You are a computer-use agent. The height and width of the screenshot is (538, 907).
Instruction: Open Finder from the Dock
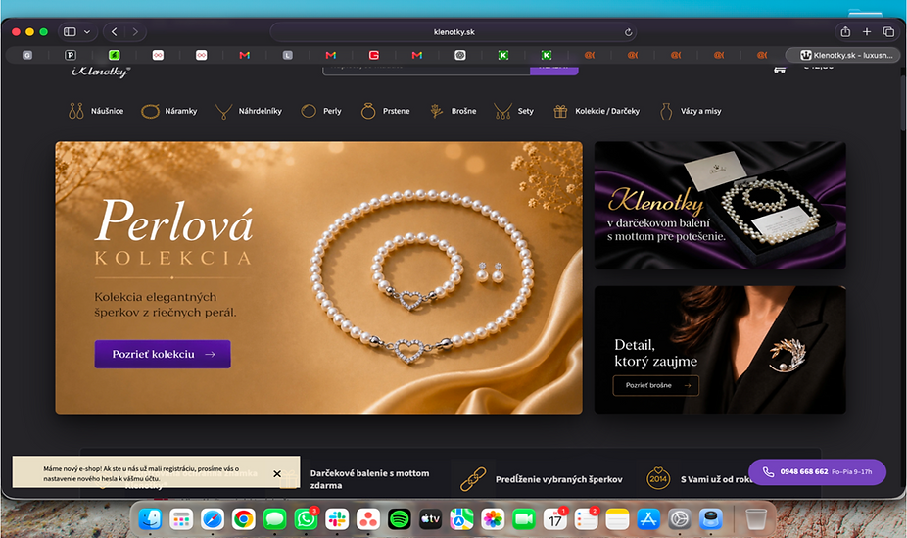151,519
